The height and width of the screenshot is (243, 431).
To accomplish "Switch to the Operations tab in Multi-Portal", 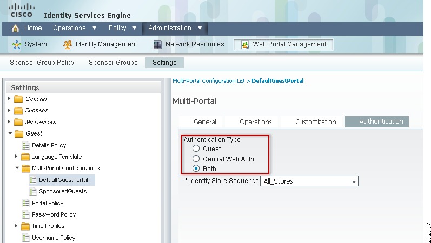I will click(x=256, y=122).
